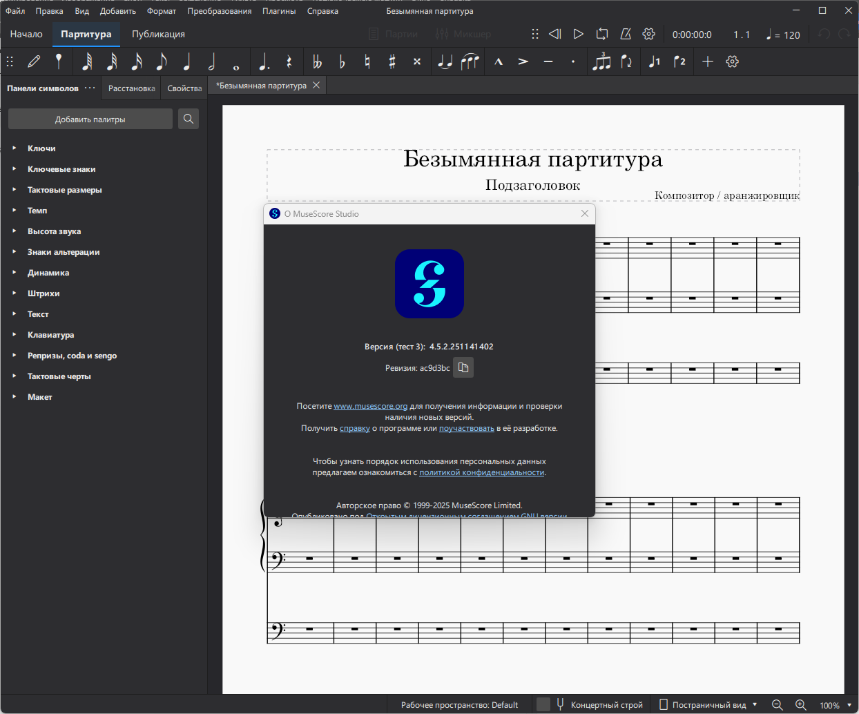Select the quarter note duration
Viewport: 859px width, 714px height.
186,61
